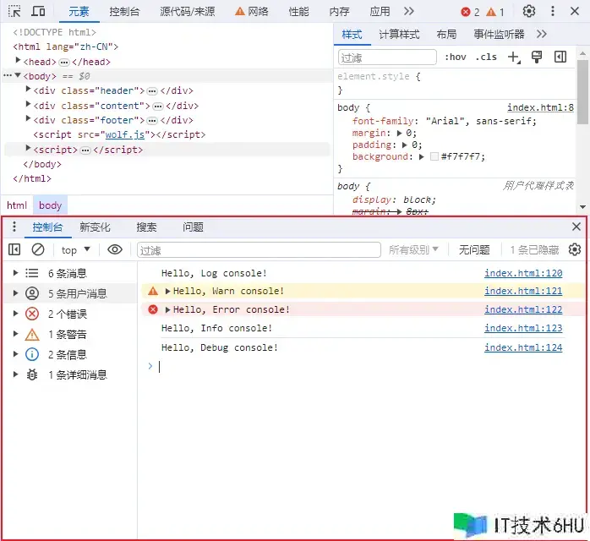Clear the console with the ban icon

[38, 249]
